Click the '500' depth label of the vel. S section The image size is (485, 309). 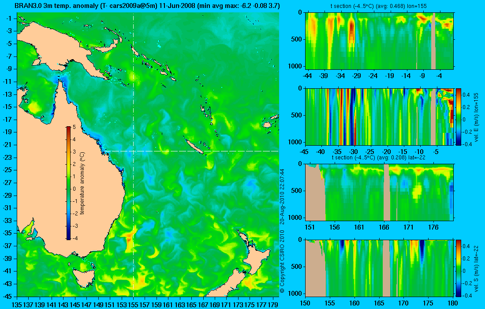297,267
